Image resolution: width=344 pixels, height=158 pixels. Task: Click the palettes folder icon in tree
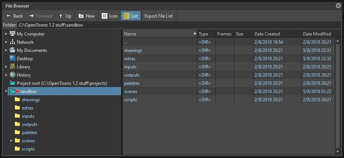click(18, 133)
